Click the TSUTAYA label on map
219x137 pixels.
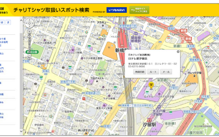pos(97,78)
